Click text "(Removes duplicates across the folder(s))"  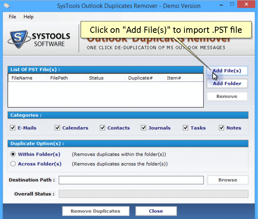[x=120, y=164]
